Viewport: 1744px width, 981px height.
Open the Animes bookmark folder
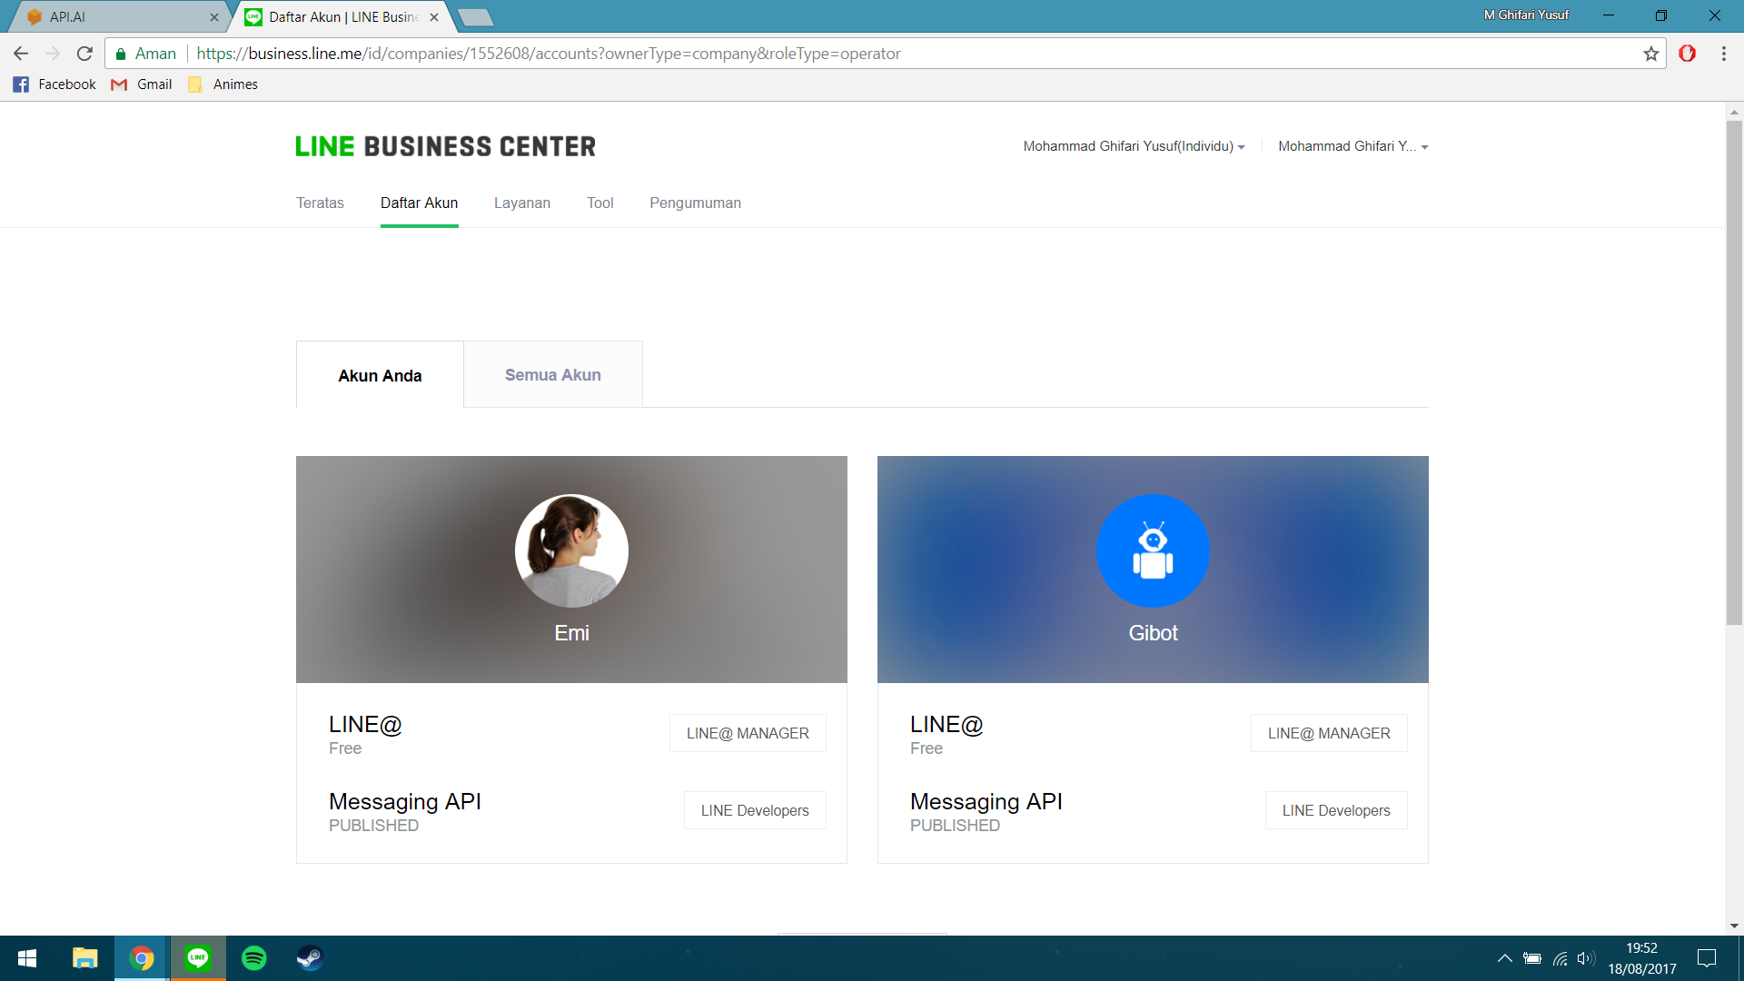[223, 84]
